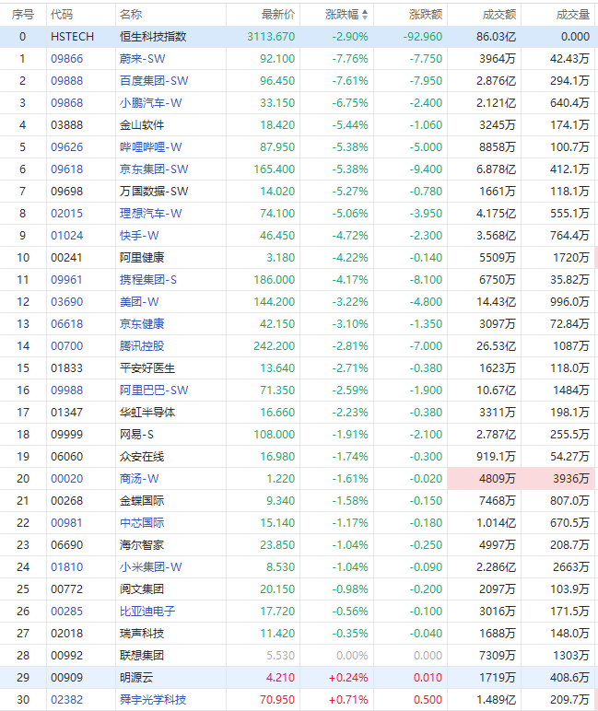This screenshot has height=711, width=598.
Task: Open 蔚来-SW stock name
Action: click(143, 59)
